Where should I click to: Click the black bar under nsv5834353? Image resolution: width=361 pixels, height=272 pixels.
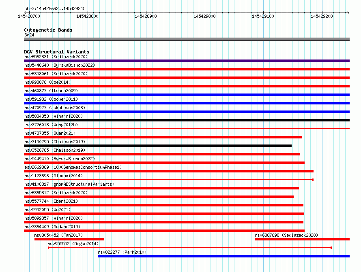pyautogui.click(x=187, y=120)
